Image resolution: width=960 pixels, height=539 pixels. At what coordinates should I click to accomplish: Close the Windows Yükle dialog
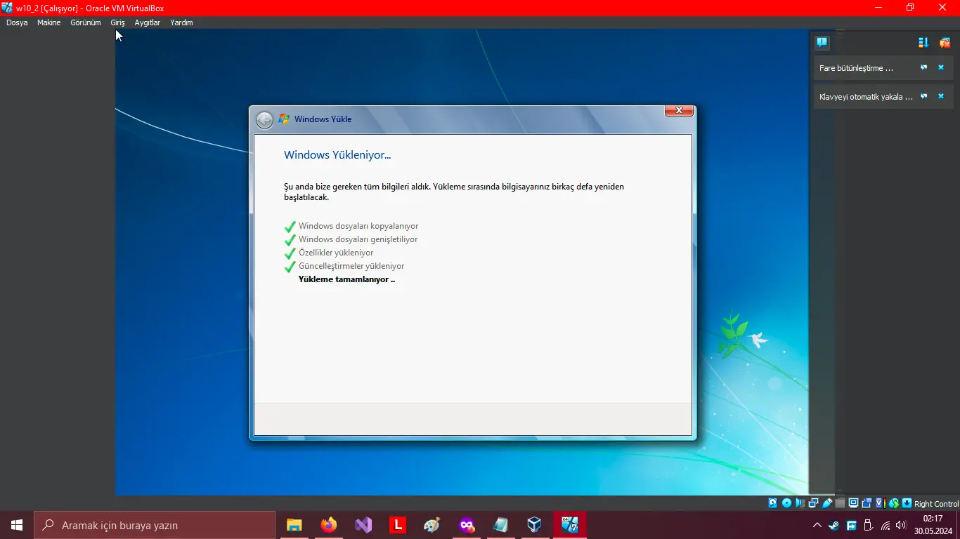coord(679,111)
